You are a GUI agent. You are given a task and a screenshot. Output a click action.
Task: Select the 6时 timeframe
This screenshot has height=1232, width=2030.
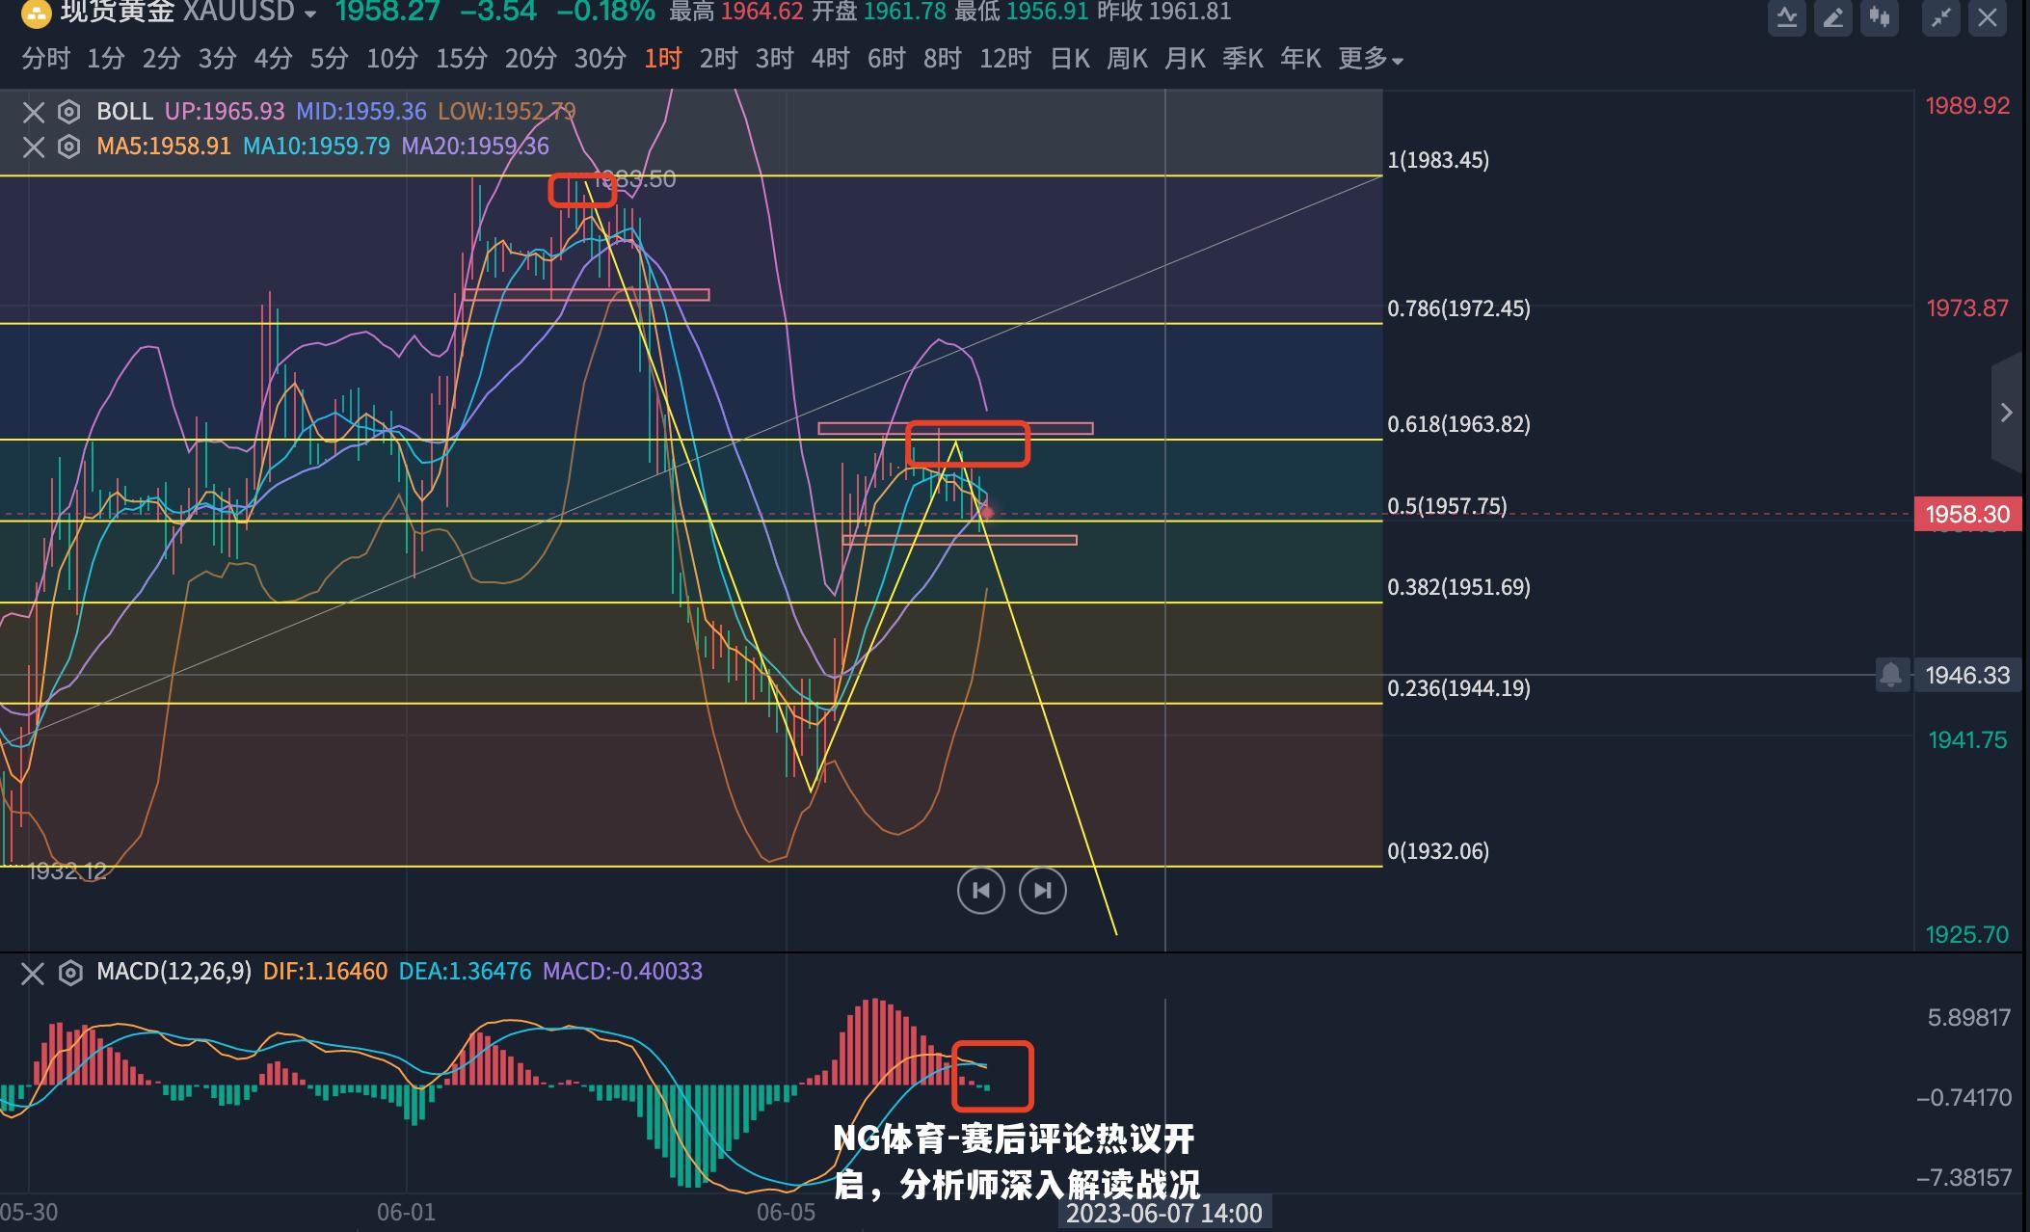pos(887,59)
